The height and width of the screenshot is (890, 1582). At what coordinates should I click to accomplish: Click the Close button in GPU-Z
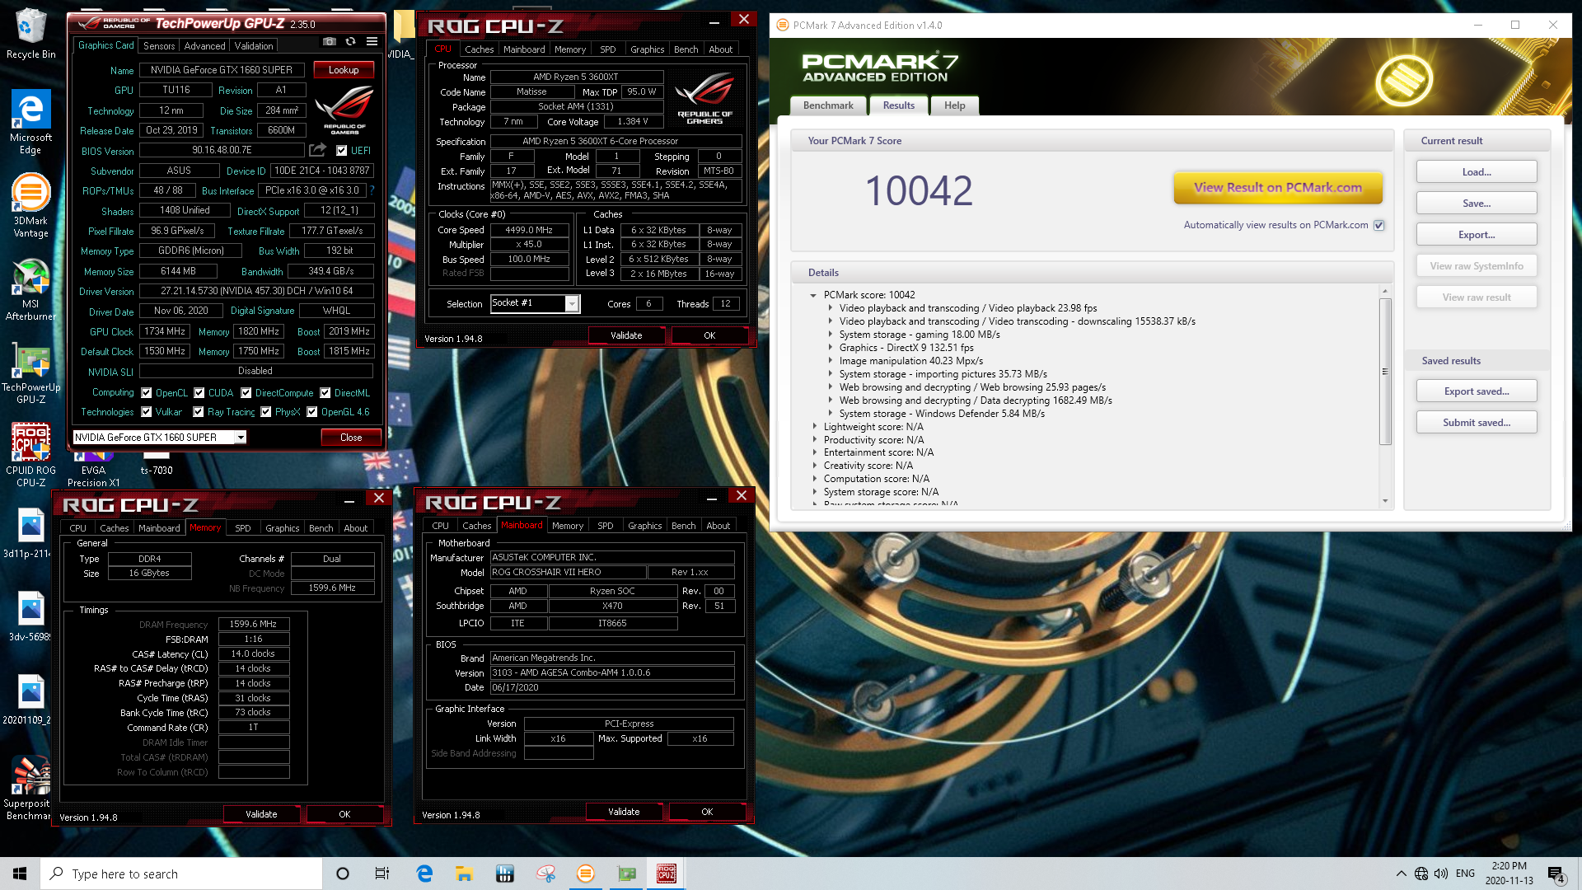tap(351, 438)
